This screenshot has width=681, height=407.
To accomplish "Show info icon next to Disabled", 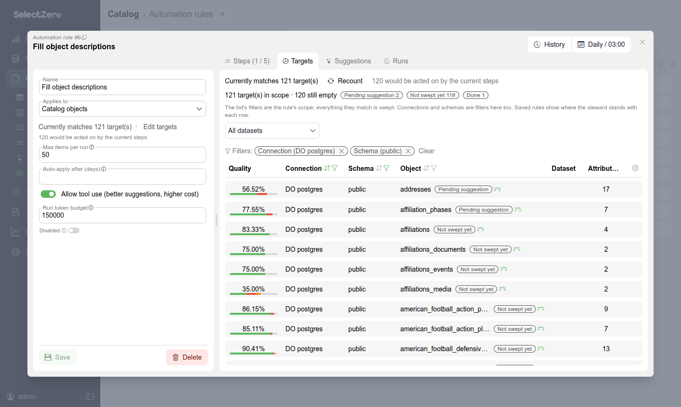I will coord(64,230).
